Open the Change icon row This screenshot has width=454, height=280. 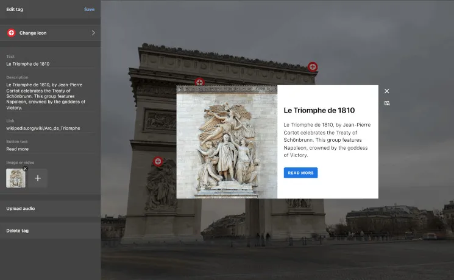click(x=49, y=33)
